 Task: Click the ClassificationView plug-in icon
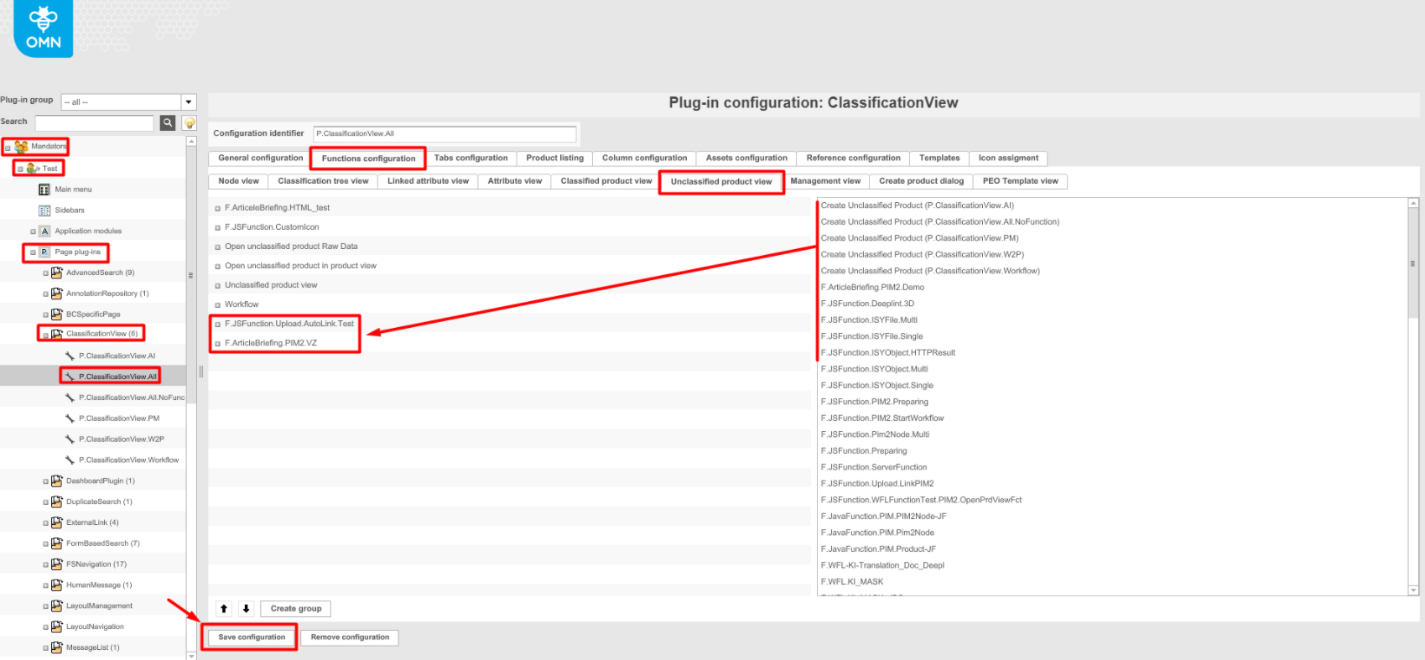point(57,334)
